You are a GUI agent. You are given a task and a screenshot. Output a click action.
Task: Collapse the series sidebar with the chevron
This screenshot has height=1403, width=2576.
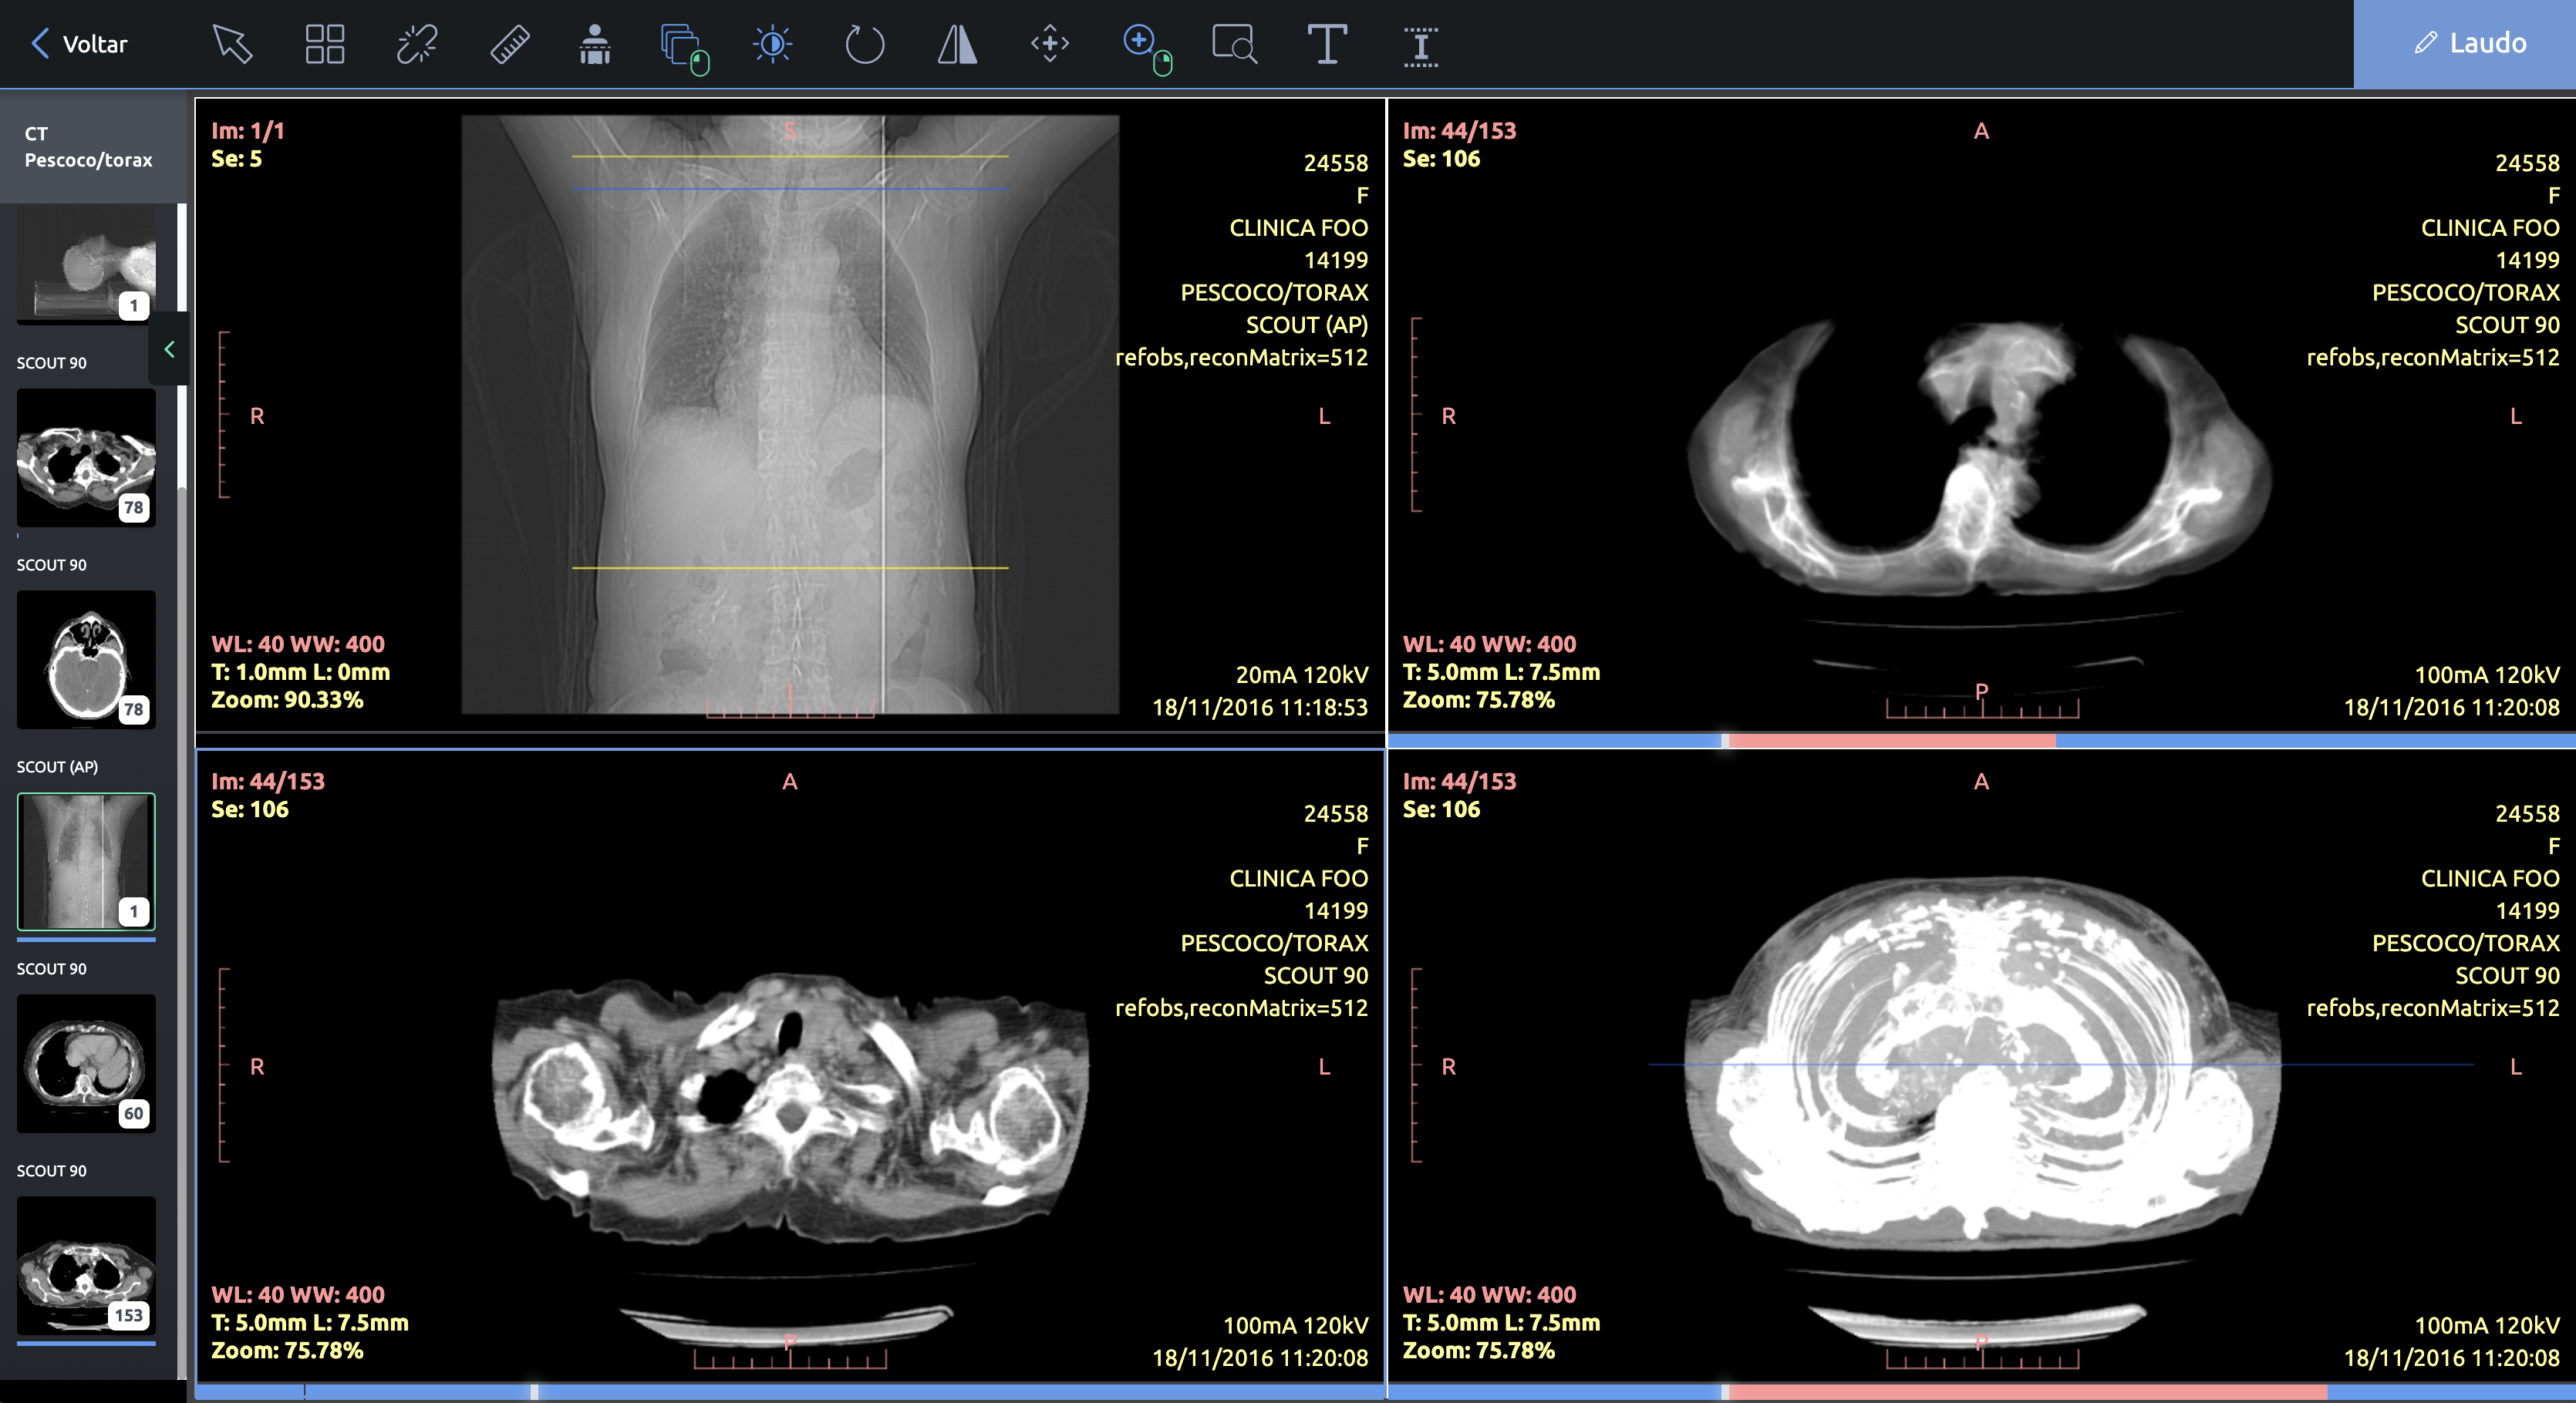coord(169,348)
